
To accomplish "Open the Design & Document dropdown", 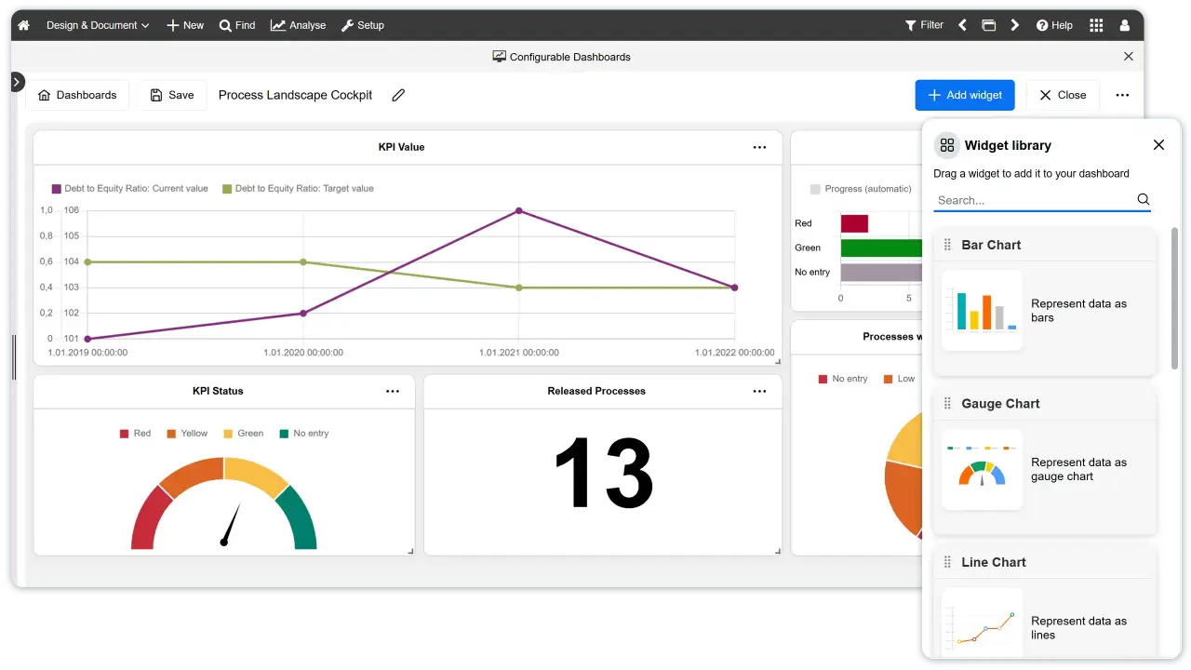I will pos(98,25).
